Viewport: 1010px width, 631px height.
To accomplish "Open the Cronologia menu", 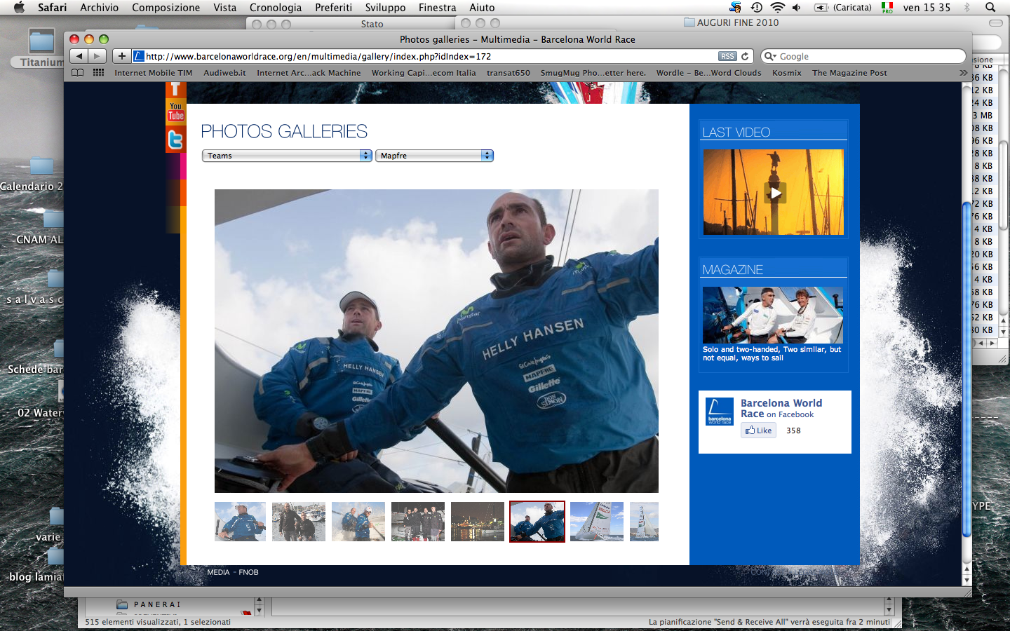I will click(276, 8).
